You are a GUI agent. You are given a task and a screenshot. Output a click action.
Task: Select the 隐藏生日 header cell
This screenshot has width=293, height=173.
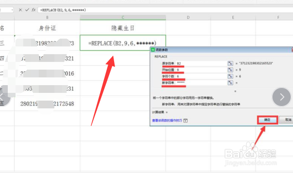tap(123, 28)
